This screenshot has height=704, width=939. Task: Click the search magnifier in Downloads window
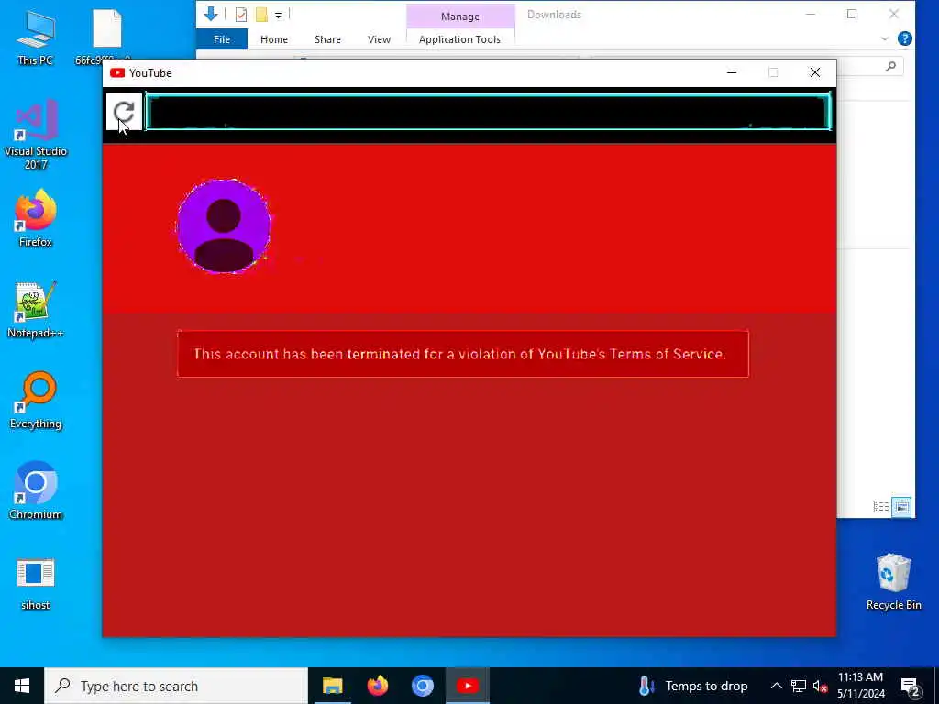click(890, 66)
